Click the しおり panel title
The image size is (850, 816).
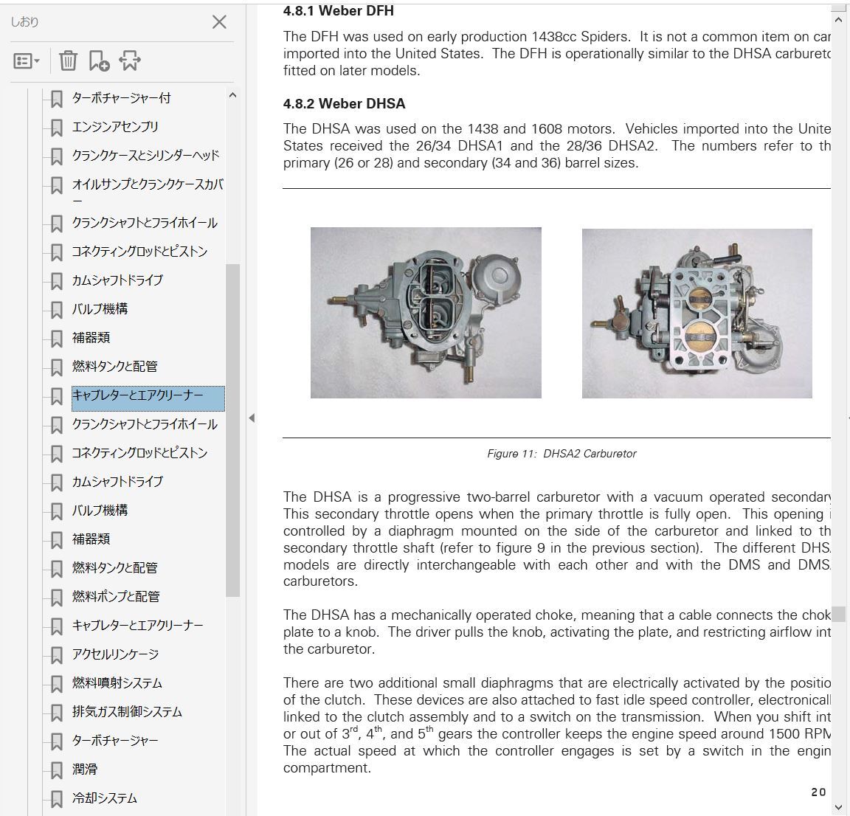(x=25, y=21)
